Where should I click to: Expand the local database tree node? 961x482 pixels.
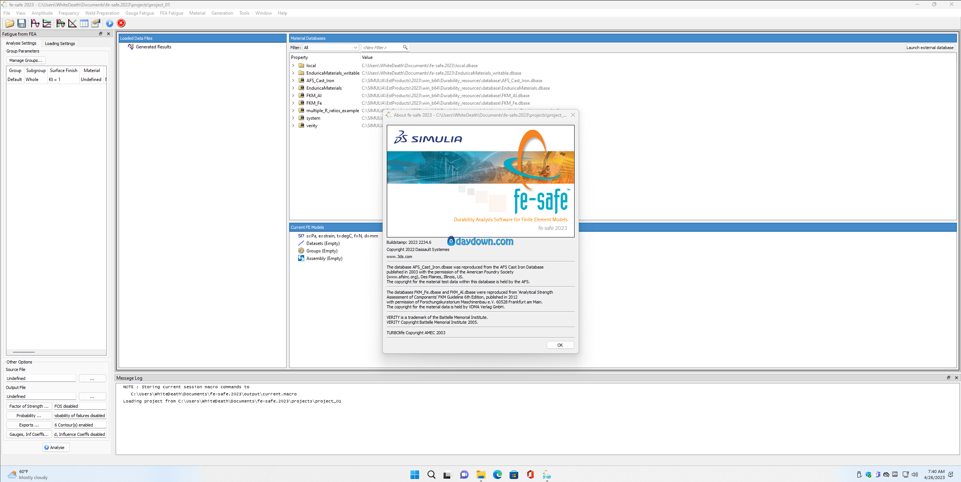point(293,66)
